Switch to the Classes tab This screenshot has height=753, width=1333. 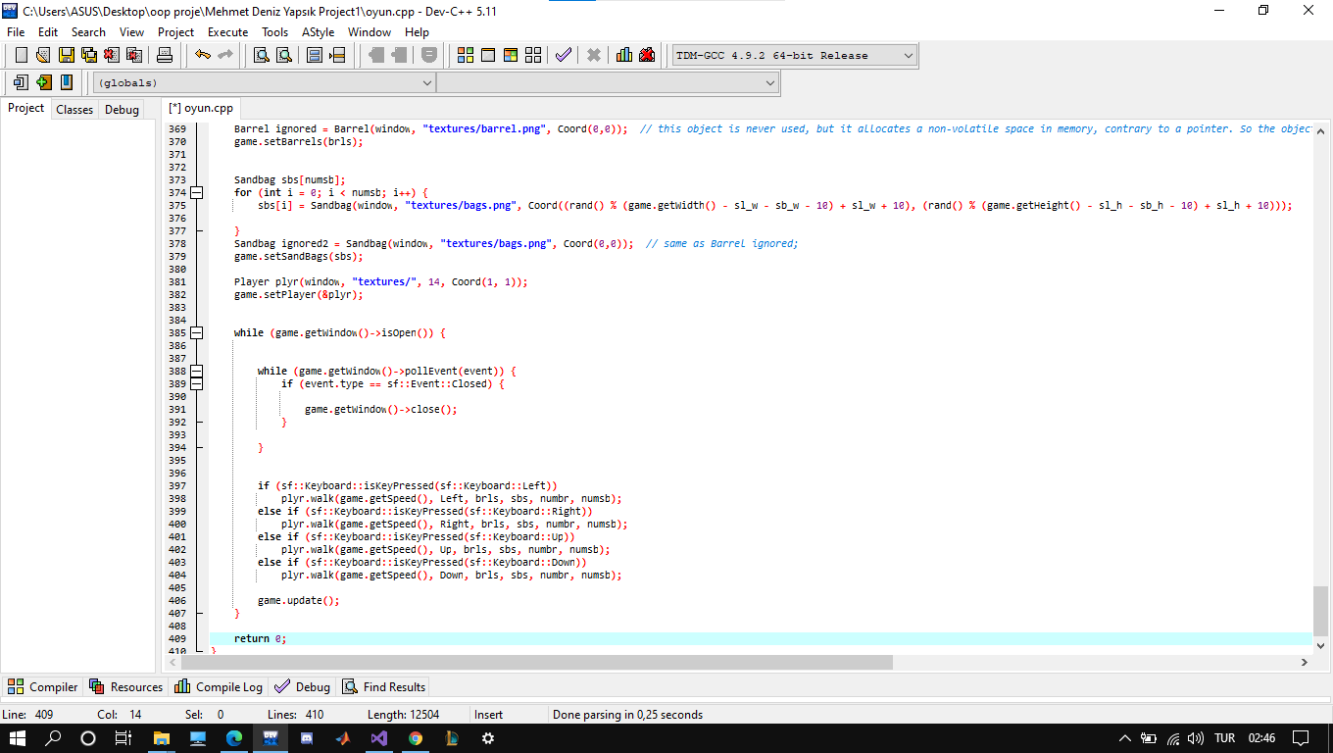74,108
